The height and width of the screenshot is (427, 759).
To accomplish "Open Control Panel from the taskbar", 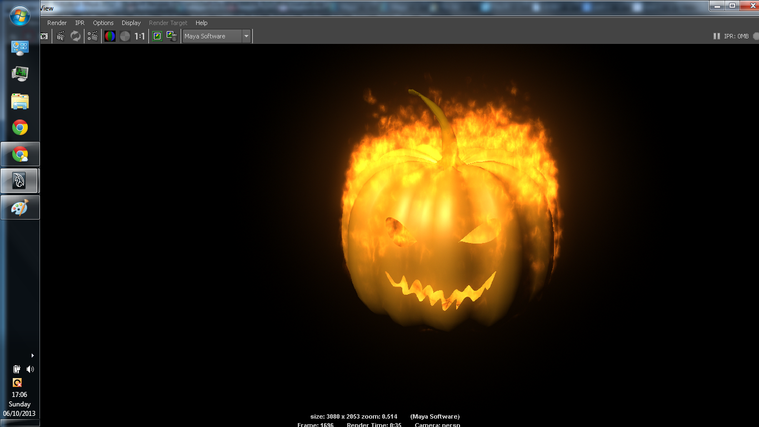I will click(x=20, y=48).
